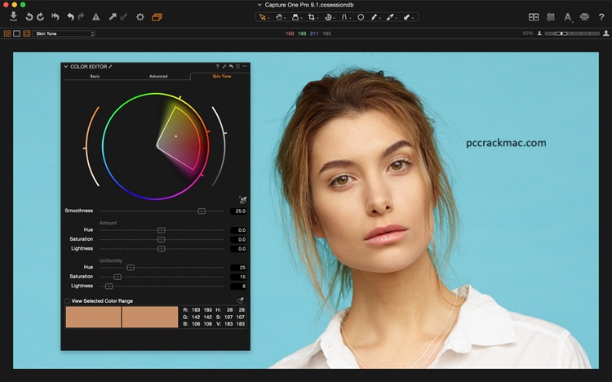Open Color Editor three-dots action menu
612x382 pixels.
pyautogui.click(x=244, y=66)
